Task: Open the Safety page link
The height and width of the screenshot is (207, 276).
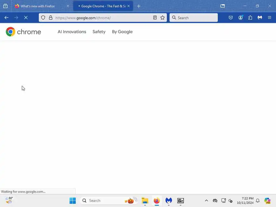Action: coord(99,32)
